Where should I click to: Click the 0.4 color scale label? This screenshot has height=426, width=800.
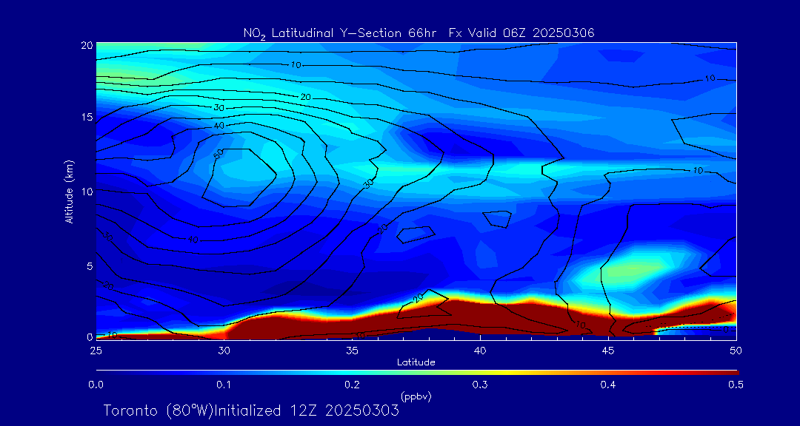pyautogui.click(x=608, y=385)
